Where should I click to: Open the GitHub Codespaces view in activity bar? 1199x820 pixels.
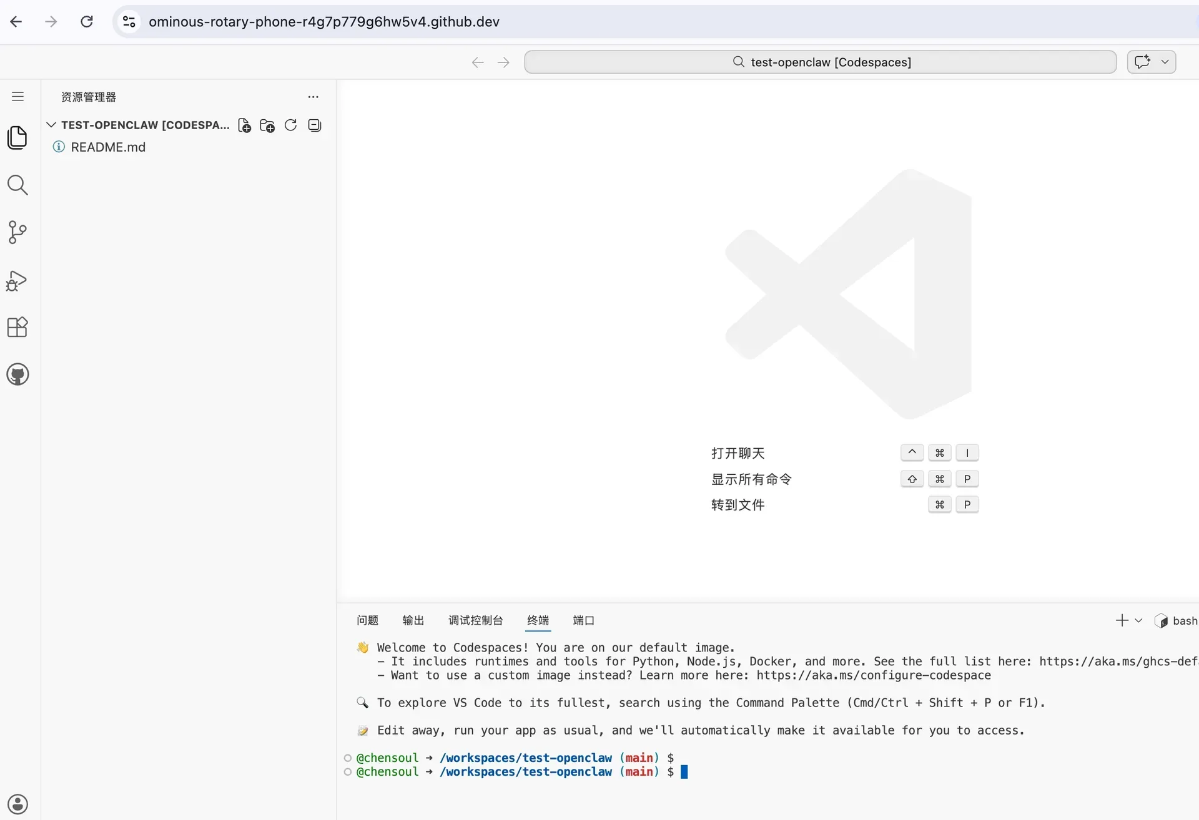[x=17, y=374]
